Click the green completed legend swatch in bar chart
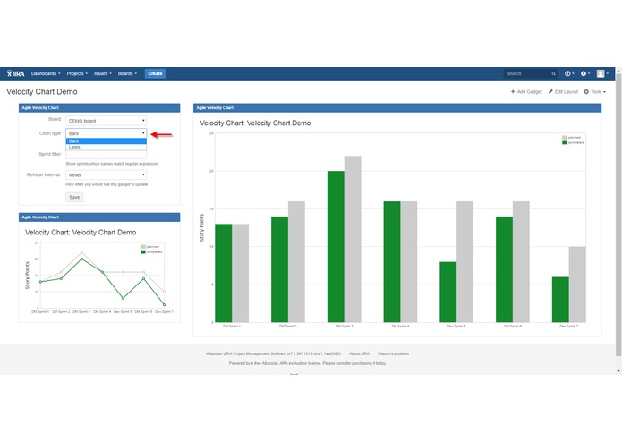 click(564, 142)
